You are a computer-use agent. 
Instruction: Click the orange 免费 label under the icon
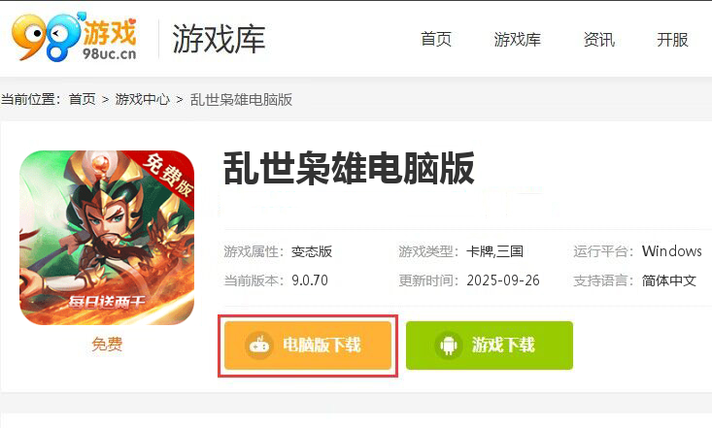click(107, 345)
